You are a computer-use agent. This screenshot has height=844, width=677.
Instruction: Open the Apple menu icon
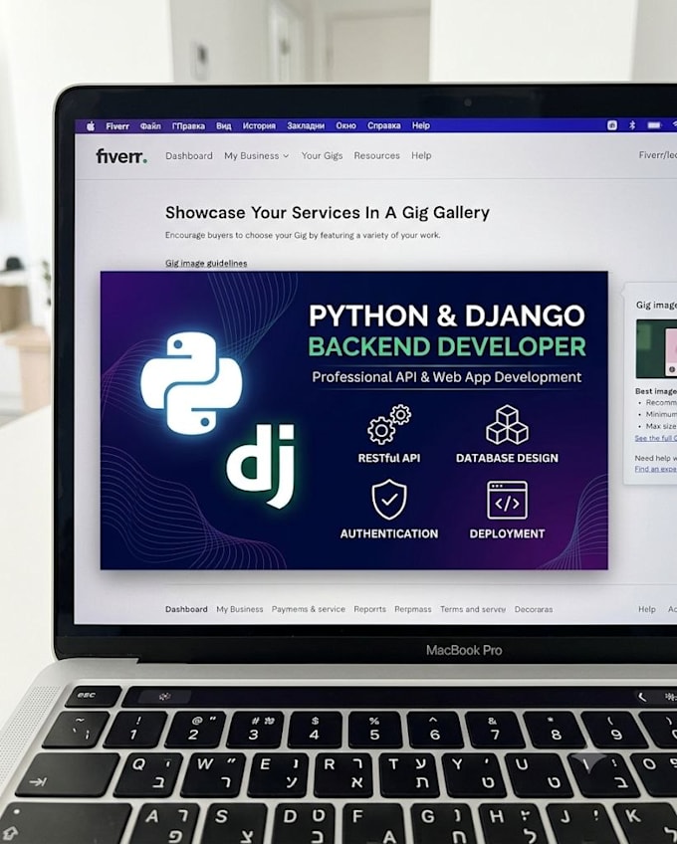click(91, 126)
